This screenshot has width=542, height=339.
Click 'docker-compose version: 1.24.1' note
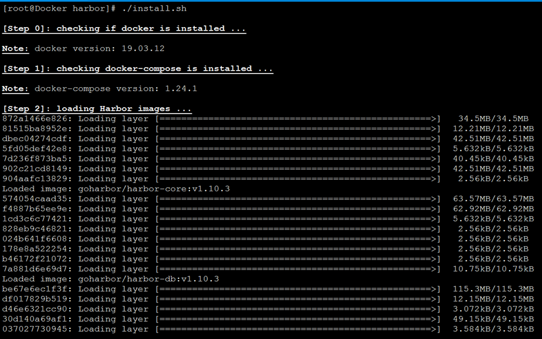116,89
